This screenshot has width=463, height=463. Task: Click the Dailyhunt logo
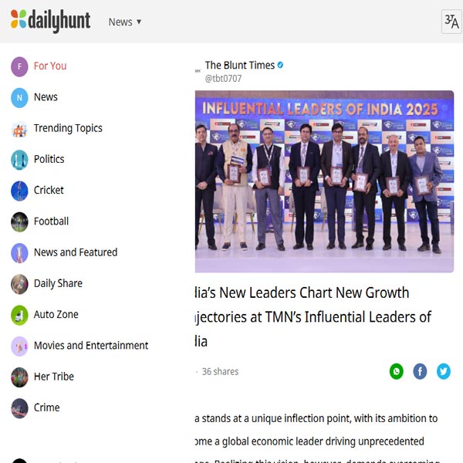[x=50, y=21]
